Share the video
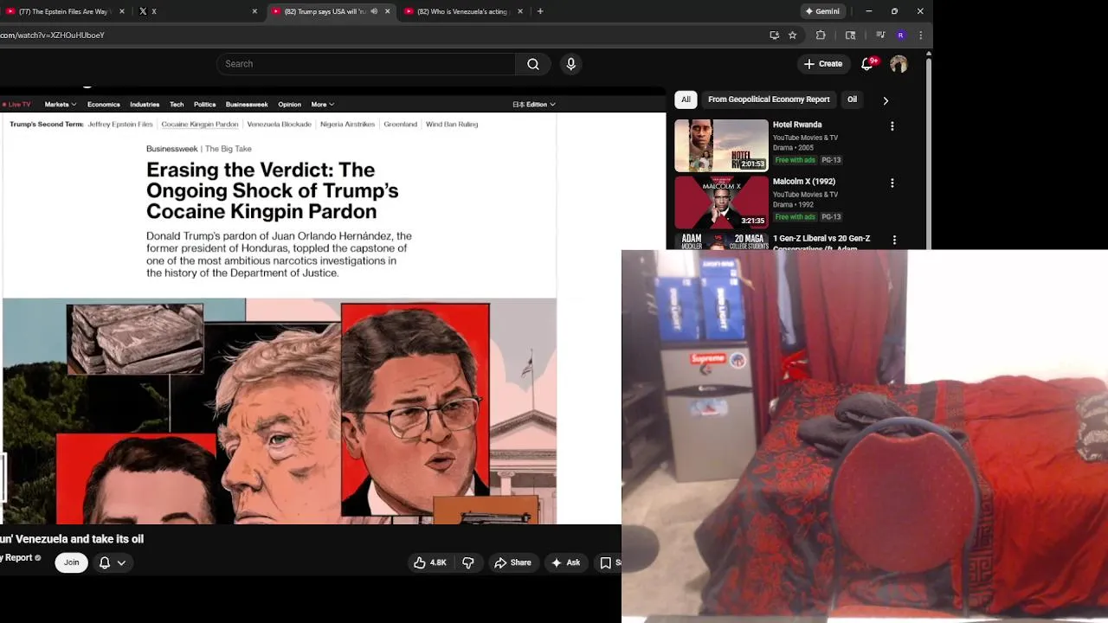This screenshot has height=623, width=1108. pyautogui.click(x=512, y=562)
